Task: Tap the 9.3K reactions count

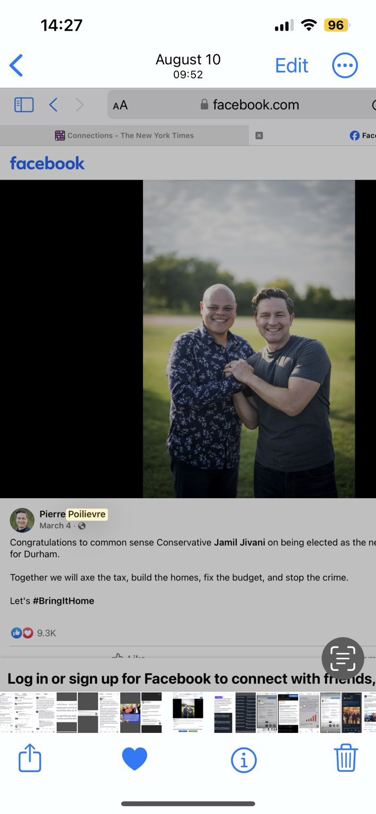Action: (x=46, y=633)
